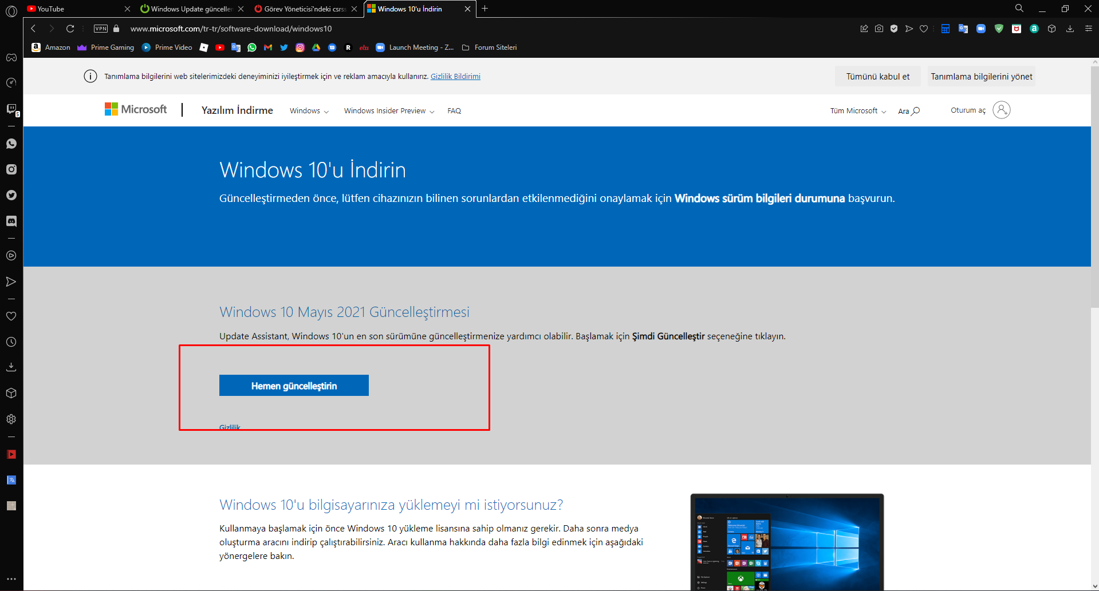Open Extensions cube icon in sidebar
Screen dimensions: 1099x591
pyautogui.click(x=11, y=393)
